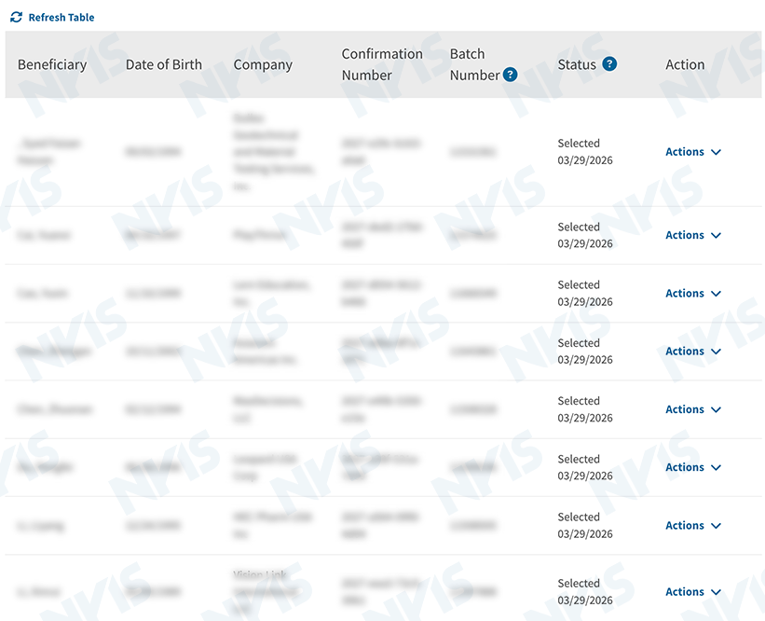Select the Selected 03/29/2026 status in last row
This screenshot has width=765, height=621.
click(x=585, y=592)
